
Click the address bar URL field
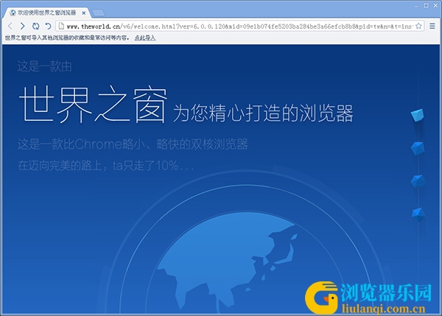239,27
